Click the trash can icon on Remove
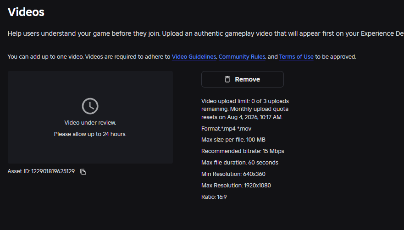The height and width of the screenshot is (230, 404). (x=227, y=79)
